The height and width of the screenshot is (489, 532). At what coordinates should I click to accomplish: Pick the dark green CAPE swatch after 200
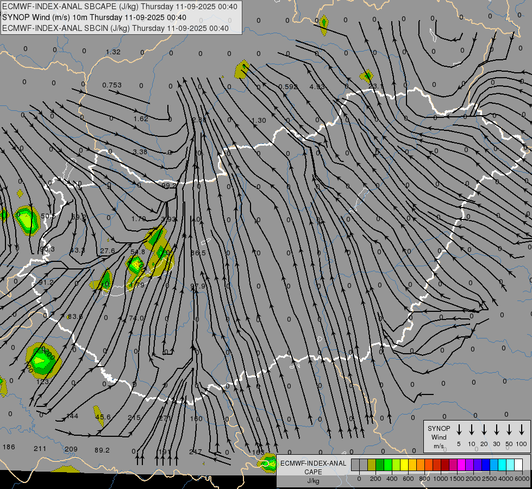380,465
